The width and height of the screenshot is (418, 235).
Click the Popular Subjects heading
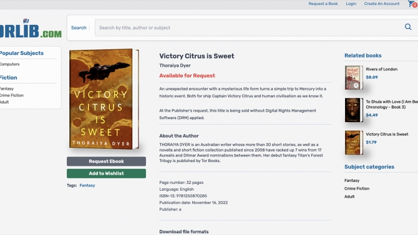click(22, 53)
